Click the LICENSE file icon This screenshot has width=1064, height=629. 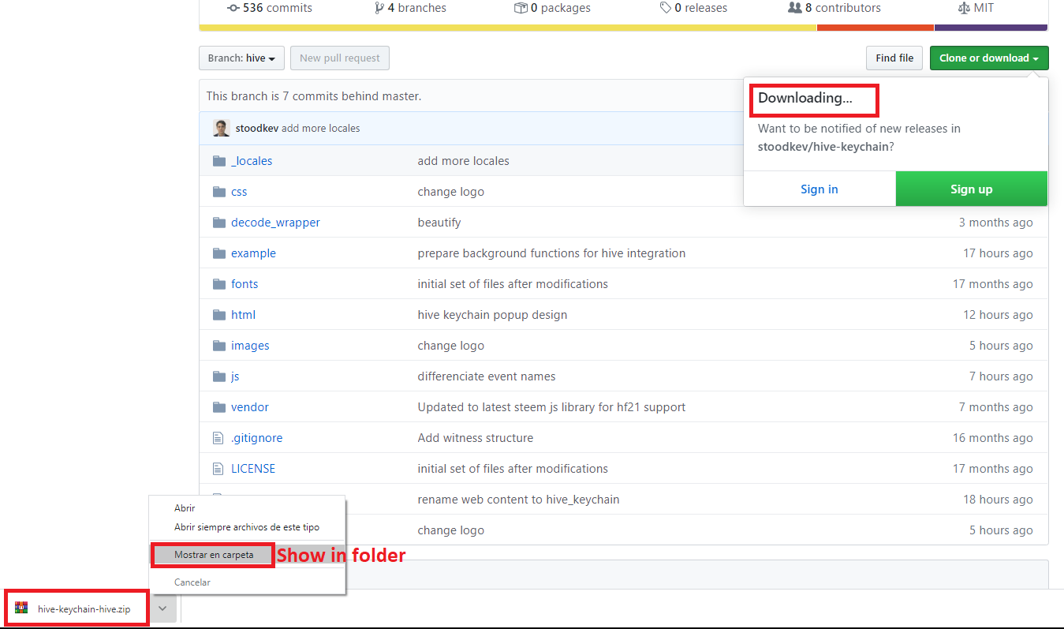click(218, 469)
